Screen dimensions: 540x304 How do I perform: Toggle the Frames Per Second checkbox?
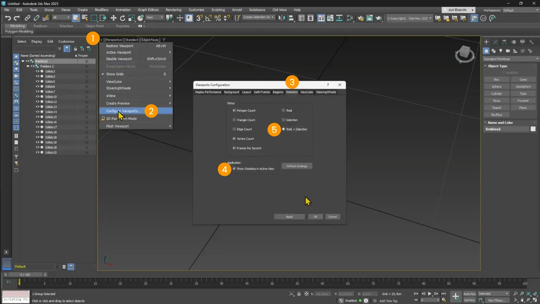pos(234,148)
